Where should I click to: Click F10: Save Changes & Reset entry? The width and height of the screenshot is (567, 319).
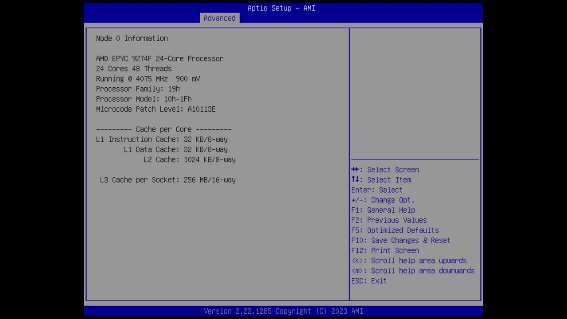tap(401, 241)
